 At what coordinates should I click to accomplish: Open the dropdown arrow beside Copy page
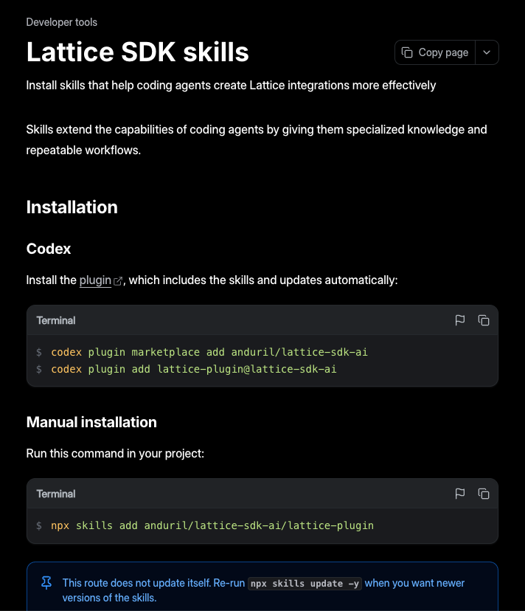[487, 52]
